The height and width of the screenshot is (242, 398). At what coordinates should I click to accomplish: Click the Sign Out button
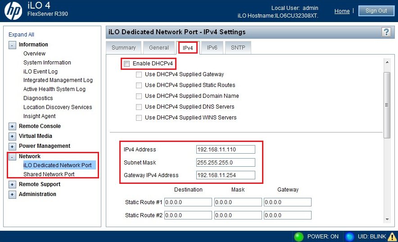(376, 11)
